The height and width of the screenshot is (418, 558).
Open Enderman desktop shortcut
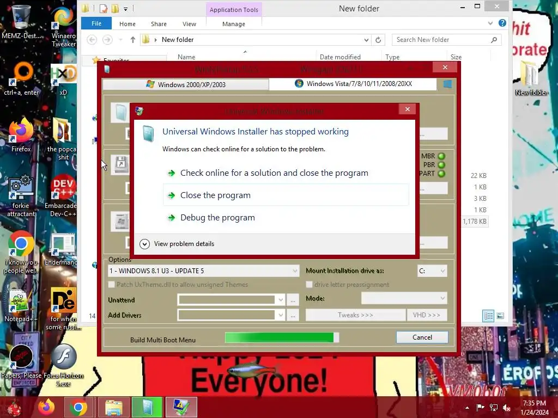coord(62,249)
